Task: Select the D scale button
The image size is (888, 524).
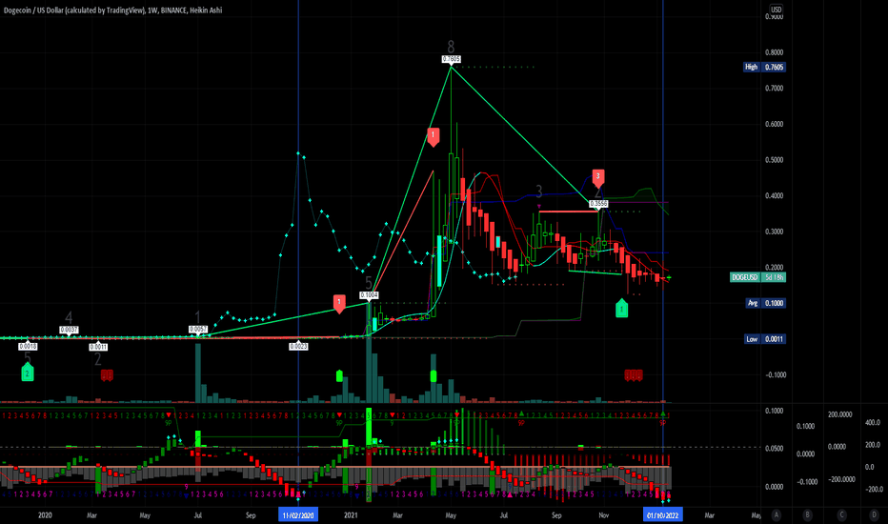Action: (874, 514)
